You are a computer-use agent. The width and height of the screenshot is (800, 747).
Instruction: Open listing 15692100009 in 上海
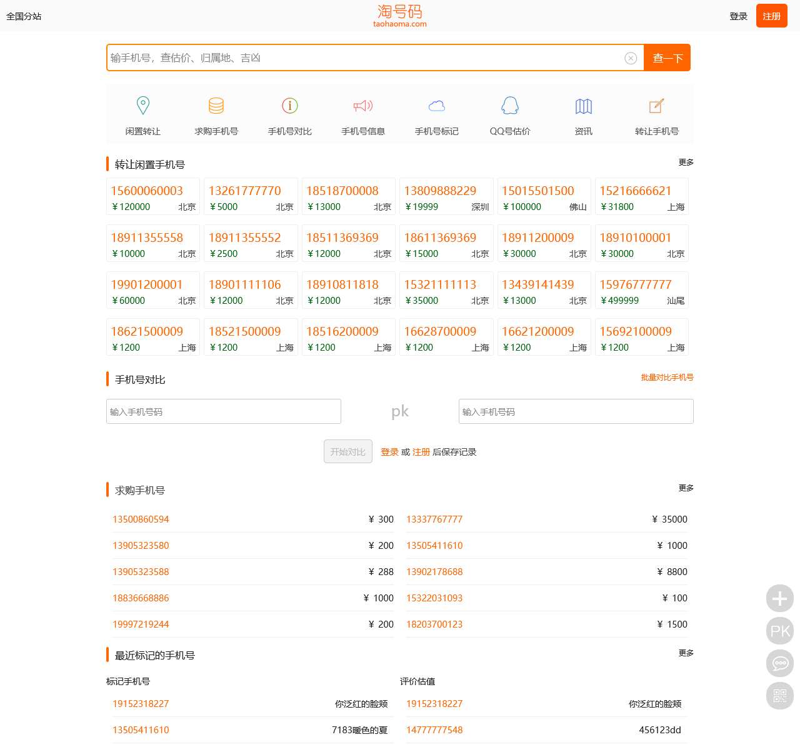click(x=642, y=338)
